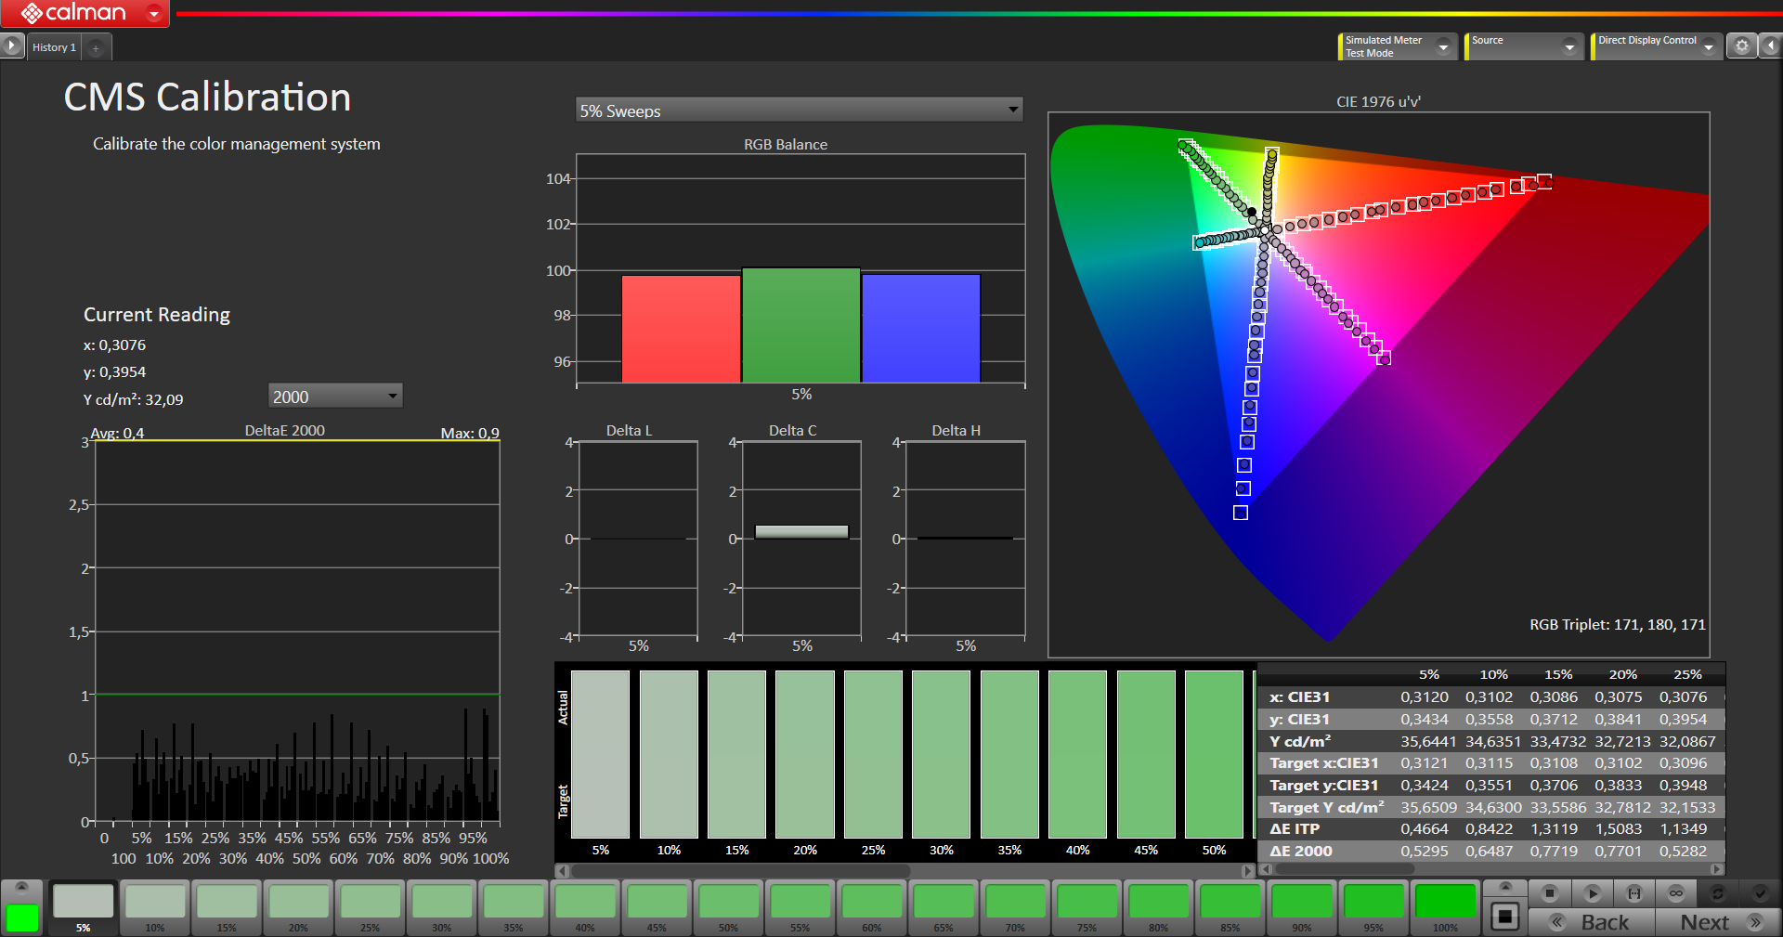Click the Next button
This screenshot has height=937, width=1783.
(1718, 922)
